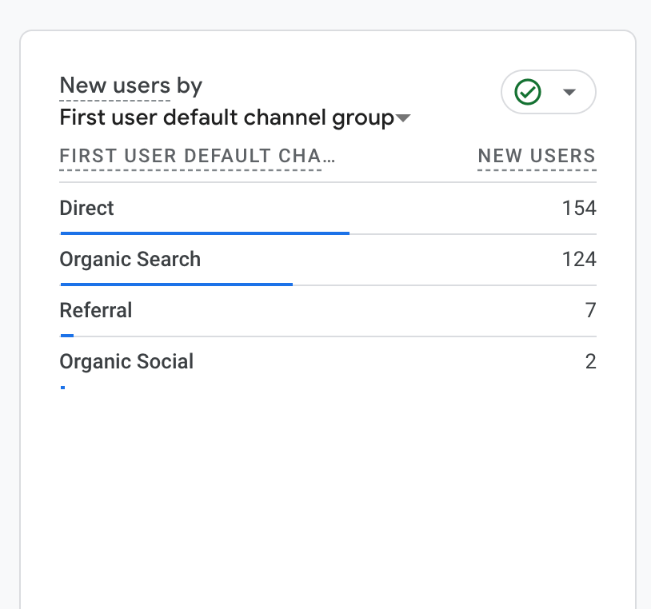This screenshot has height=609, width=651.
Task: Click the 124 value for Organic Search
Action: [x=579, y=260]
